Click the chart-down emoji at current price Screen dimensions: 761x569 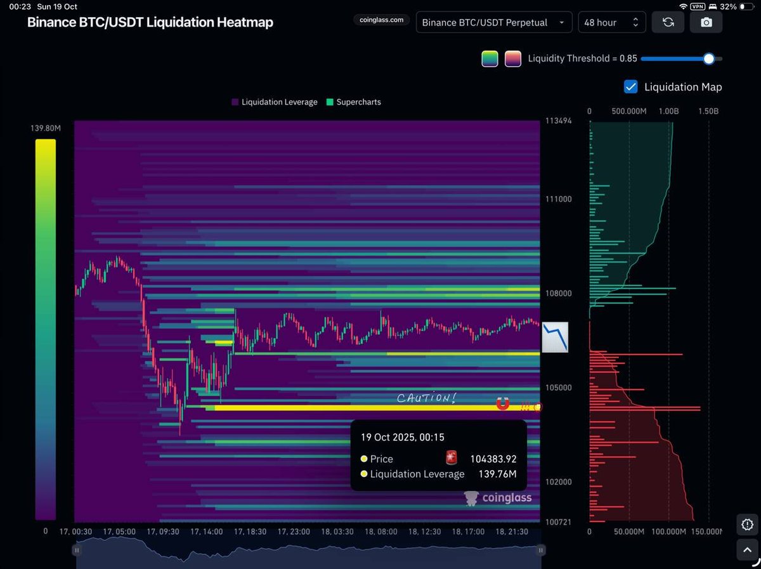pyautogui.click(x=555, y=337)
